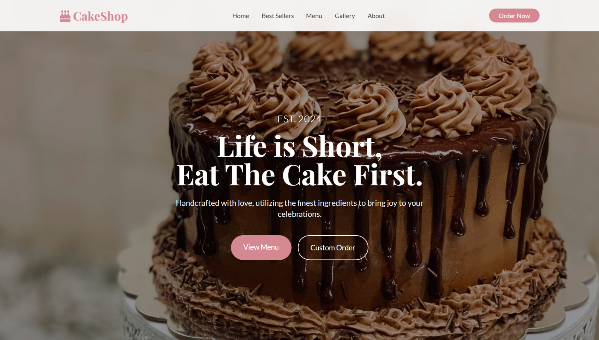This screenshot has height=340, width=599.
Task: Click the "Handcrafted with love" description text
Action: 299,208
